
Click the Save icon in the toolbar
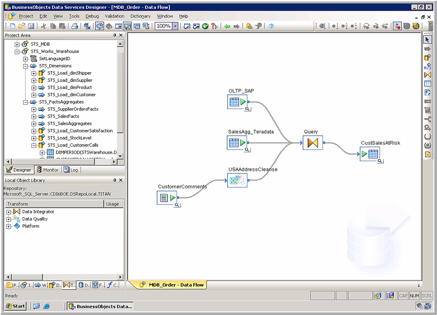click(x=31, y=26)
